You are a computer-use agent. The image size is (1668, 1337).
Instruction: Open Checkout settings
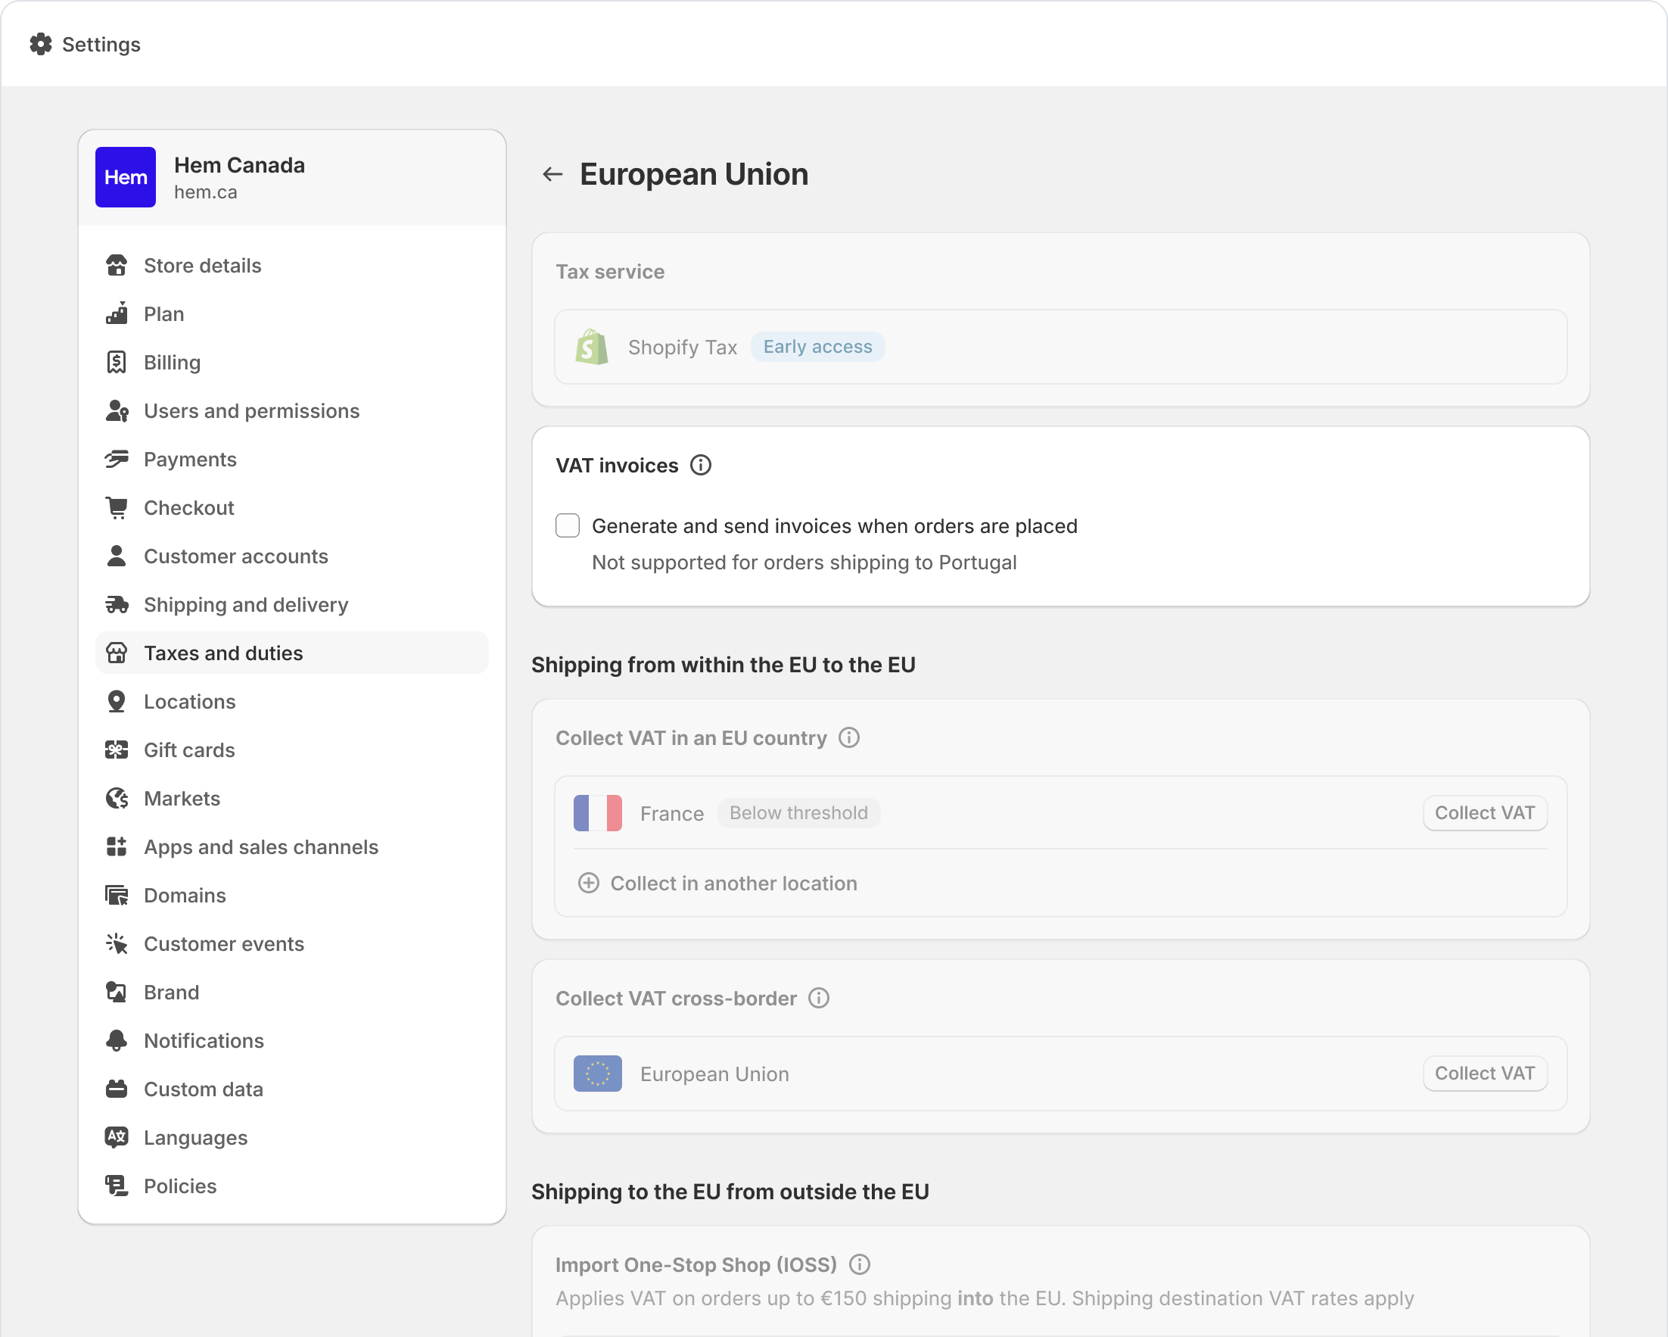(x=291, y=507)
